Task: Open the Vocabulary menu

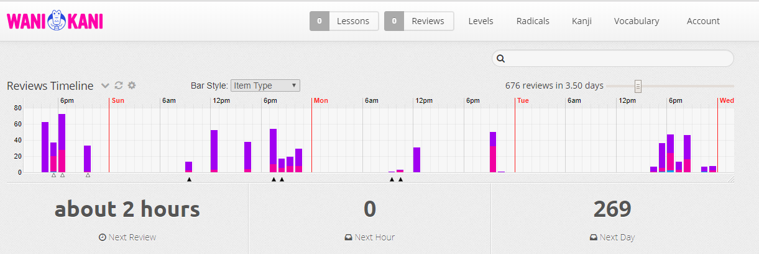Action: 637,21
